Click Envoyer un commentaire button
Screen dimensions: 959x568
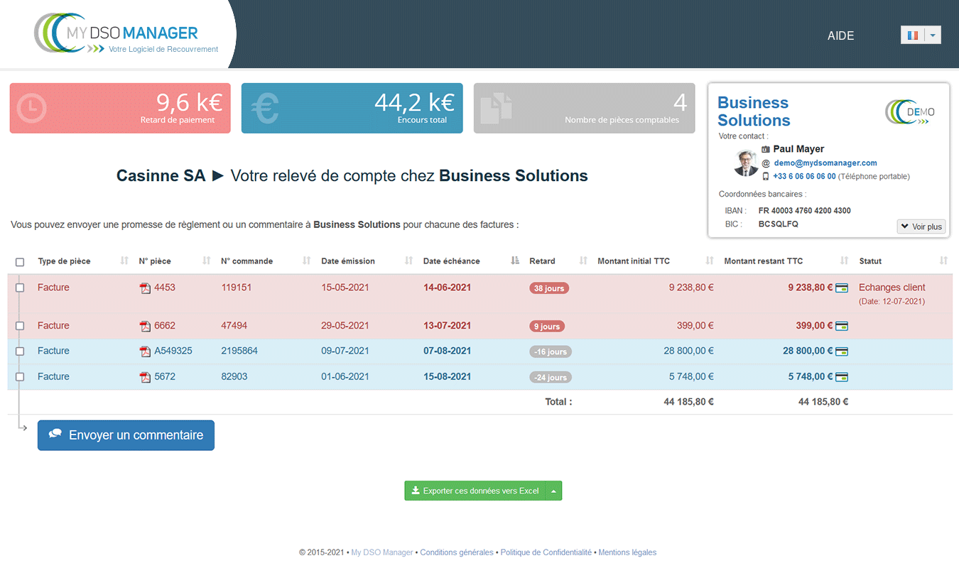point(126,435)
